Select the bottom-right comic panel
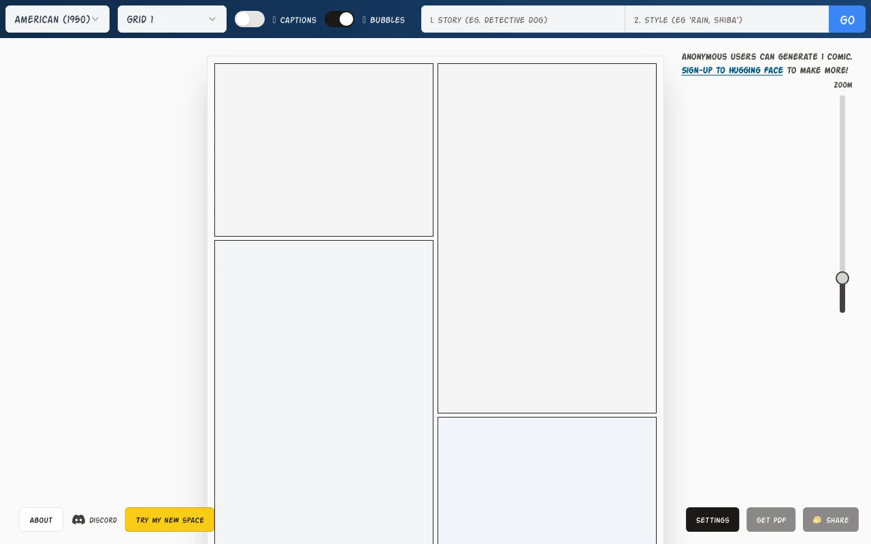Viewport: 871px width, 544px height. (x=547, y=479)
